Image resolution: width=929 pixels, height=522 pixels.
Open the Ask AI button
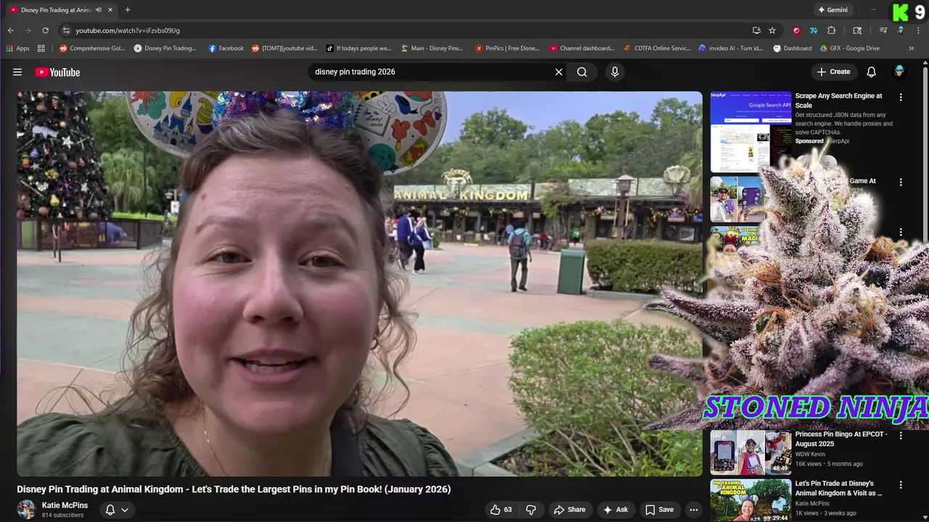(615, 510)
